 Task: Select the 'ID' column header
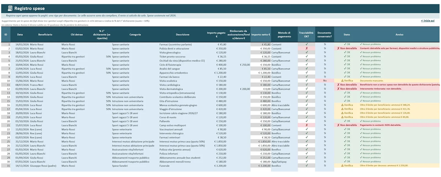point(6,35)
